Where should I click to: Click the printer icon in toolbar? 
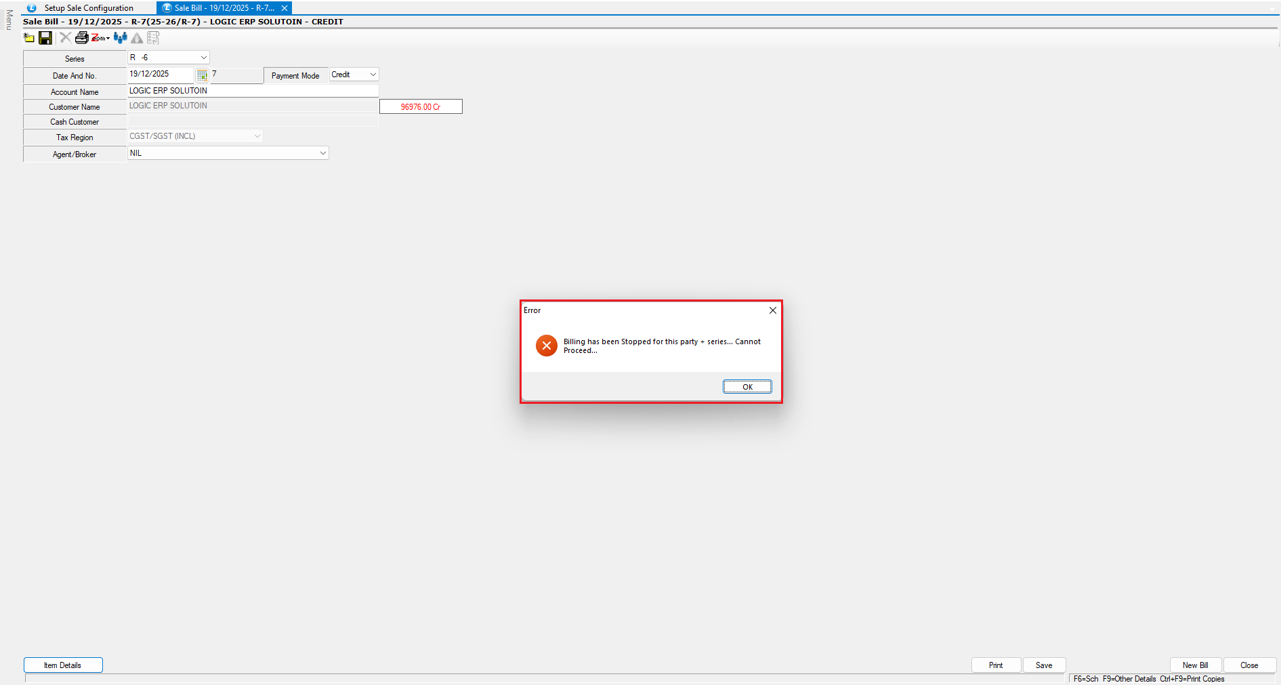[81, 38]
